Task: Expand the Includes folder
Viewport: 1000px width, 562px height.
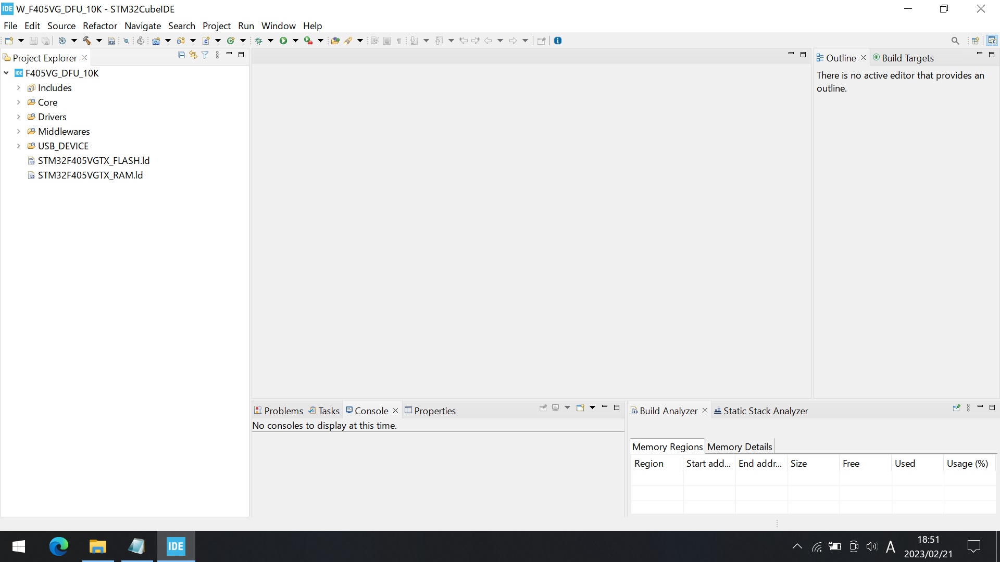Action: 19,88
